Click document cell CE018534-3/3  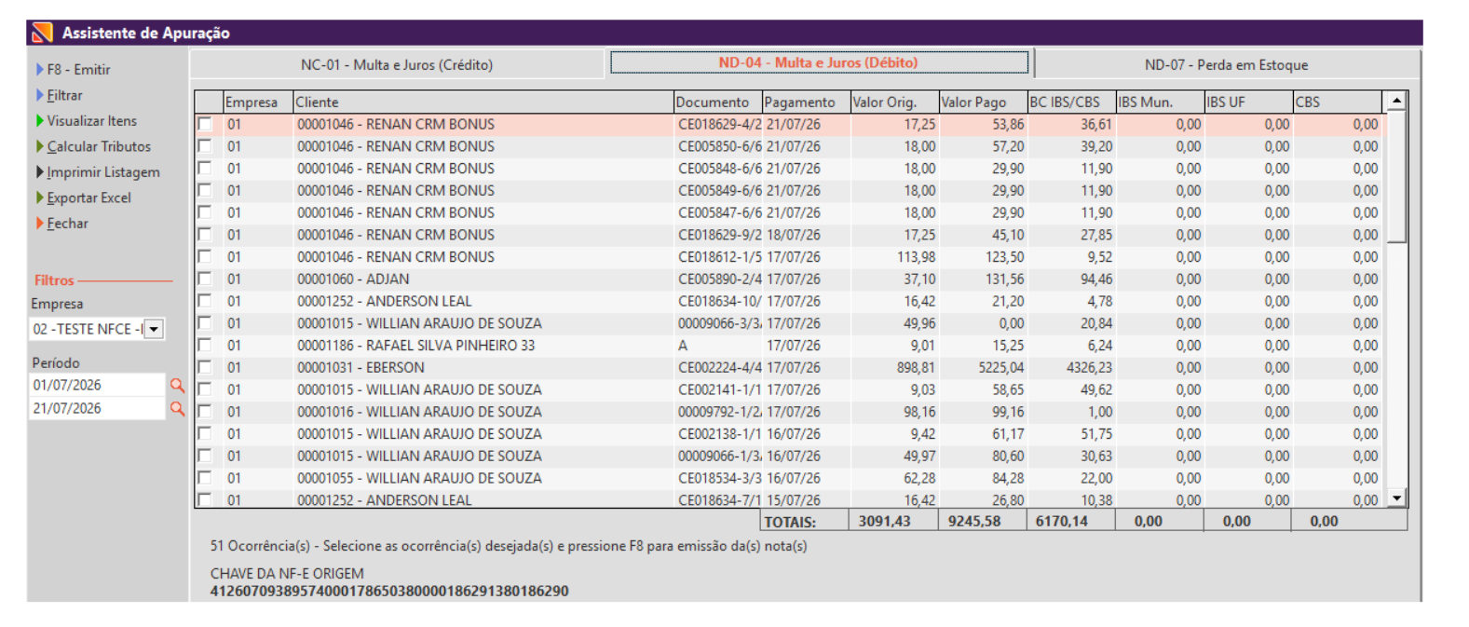tap(719, 478)
